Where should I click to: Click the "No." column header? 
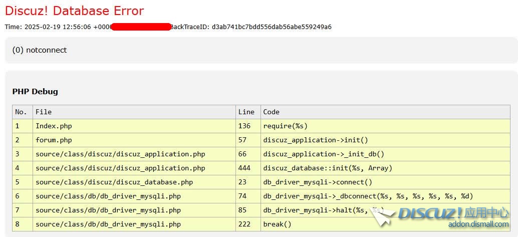[21, 112]
